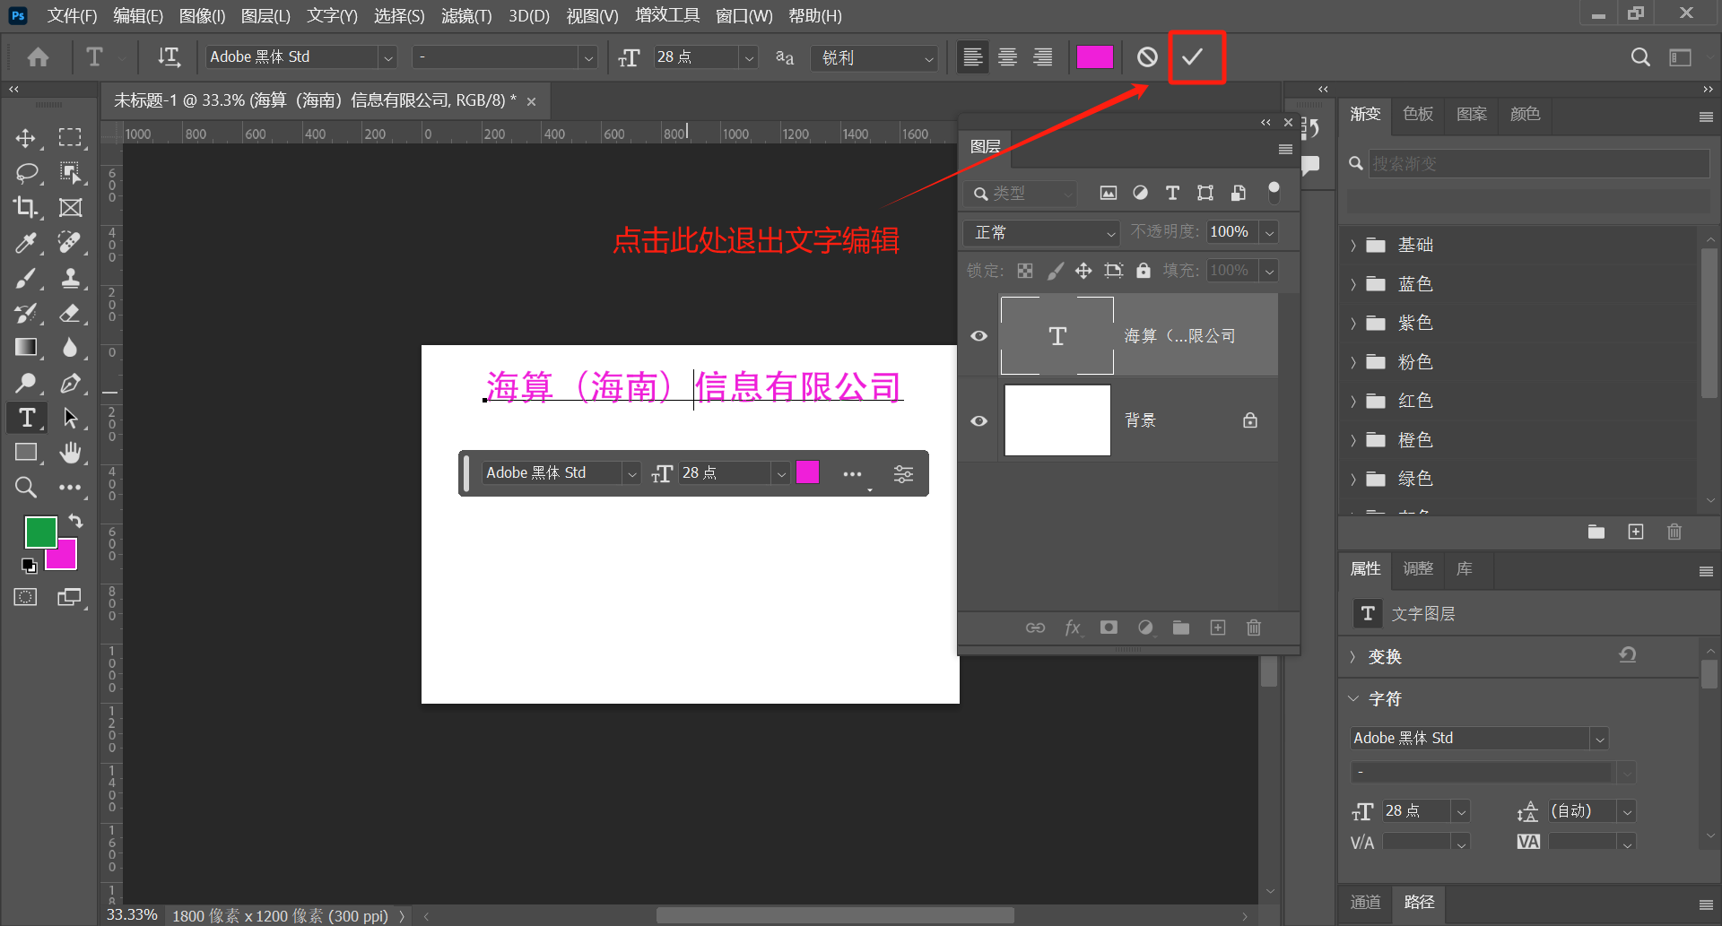The image size is (1722, 926).
Task: Create new gradient group folder
Action: [1596, 532]
